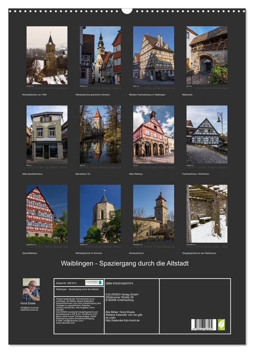The width and height of the screenshot is (254, 353).
Task: Click 'D-82008 Unterhaching' address line
Action: pos(119,300)
